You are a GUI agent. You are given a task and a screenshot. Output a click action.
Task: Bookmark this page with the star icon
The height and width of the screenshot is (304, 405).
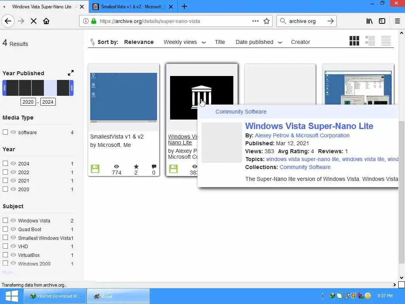(x=267, y=21)
